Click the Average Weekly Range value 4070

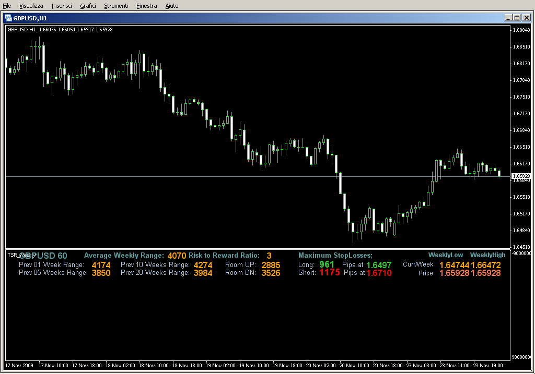pyautogui.click(x=177, y=256)
